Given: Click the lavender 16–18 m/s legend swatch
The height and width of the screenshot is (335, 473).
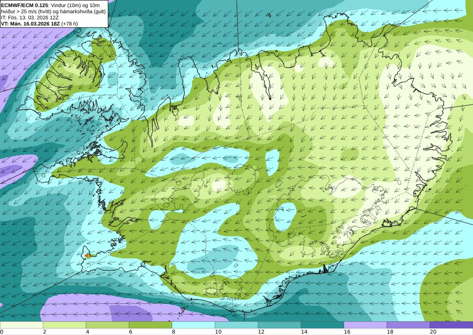Looking at the screenshot, I should [x=365, y=325].
